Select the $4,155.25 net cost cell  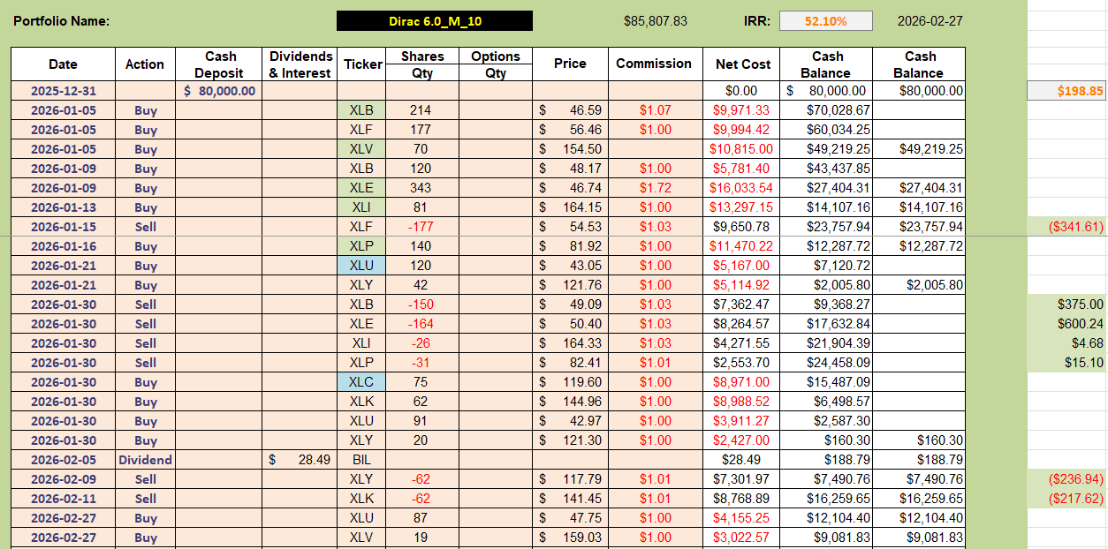pos(743,518)
